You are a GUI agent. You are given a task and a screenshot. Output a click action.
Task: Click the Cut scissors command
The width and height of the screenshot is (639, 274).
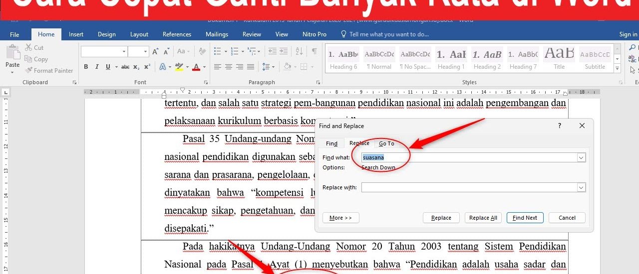(x=34, y=48)
